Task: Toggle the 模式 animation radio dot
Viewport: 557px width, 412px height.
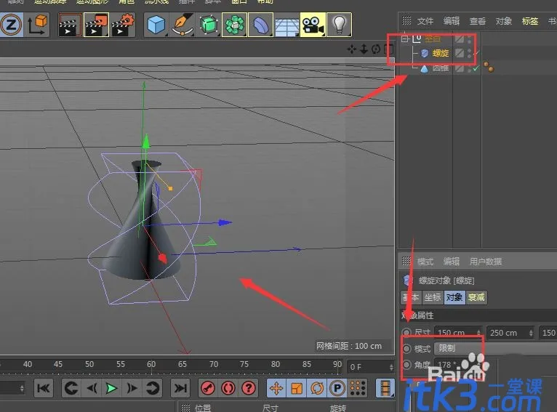Action: pyautogui.click(x=406, y=349)
